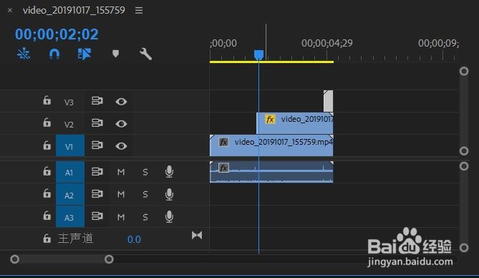
Task: Click ruler at 00;00;04;29 timecode
Action: (327, 43)
